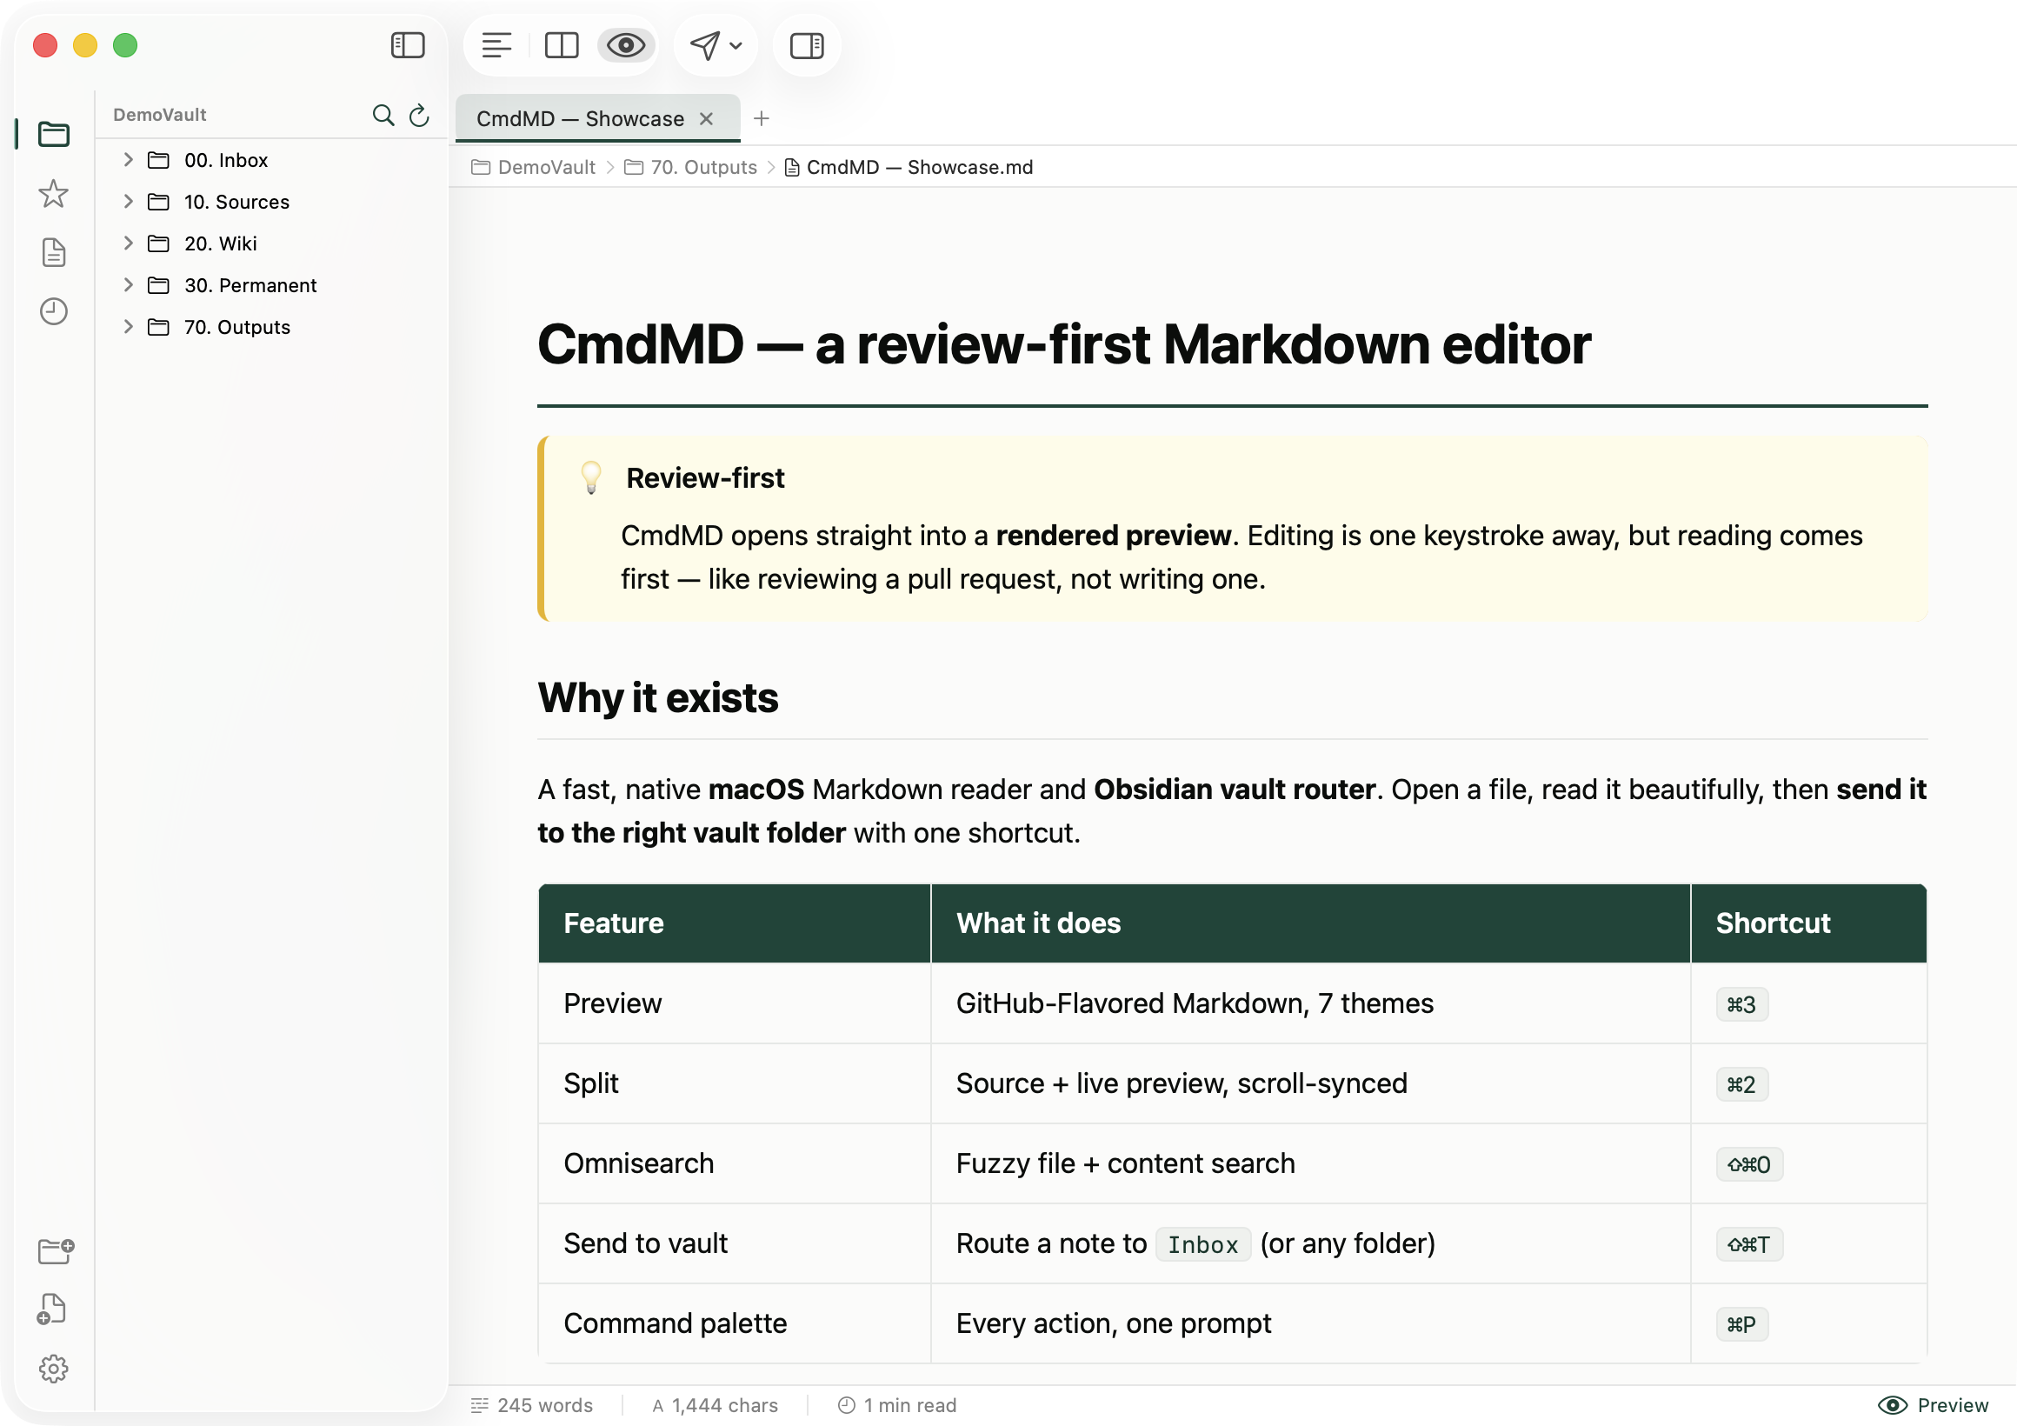The width and height of the screenshot is (2017, 1426).
Task: Click the GitHub-Flavored Markdown, 7 themes cell
Action: 1311,1003
